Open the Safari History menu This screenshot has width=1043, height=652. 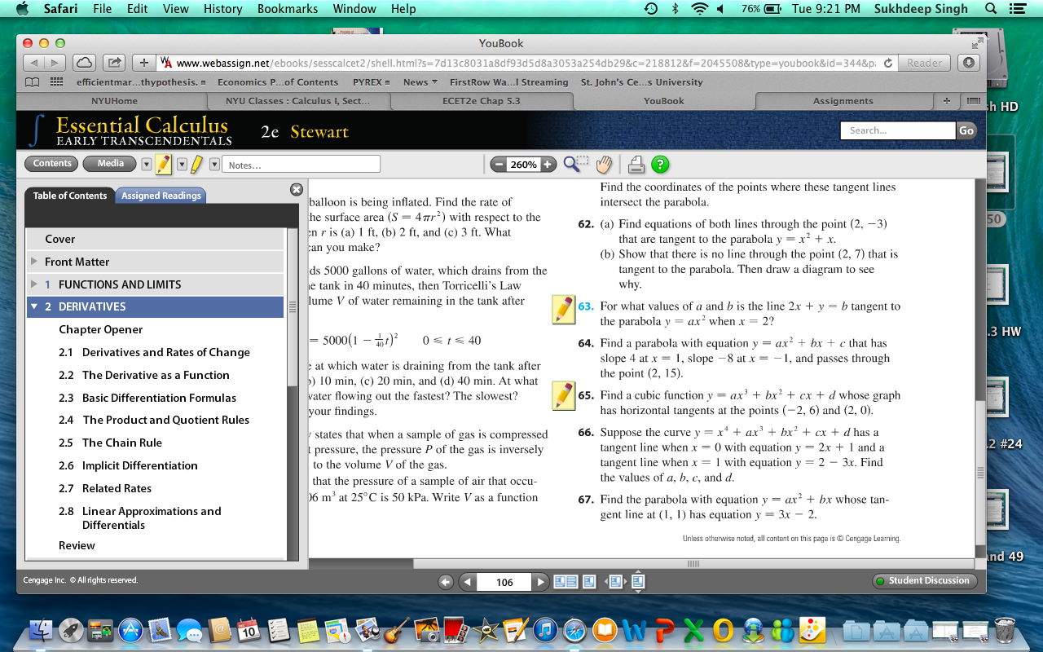point(223,9)
